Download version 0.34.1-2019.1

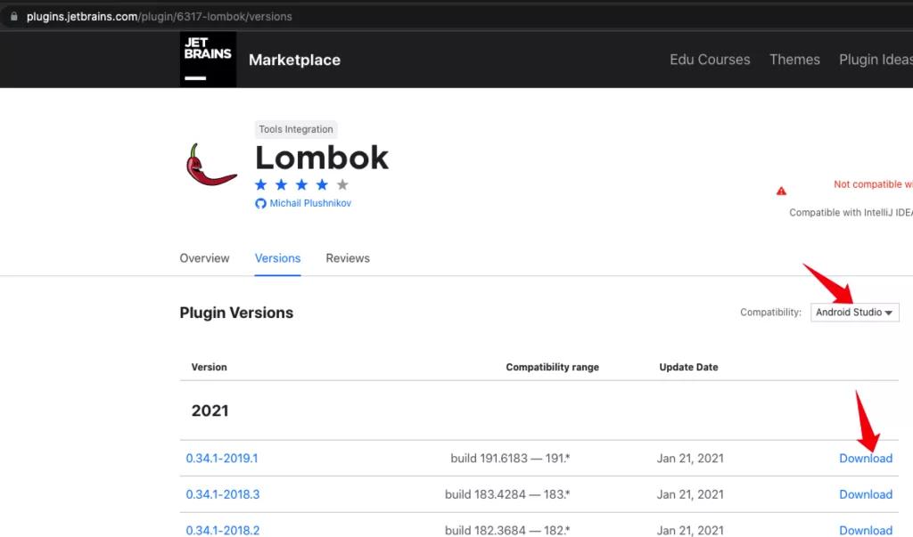pyautogui.click(x=866, y=459)
